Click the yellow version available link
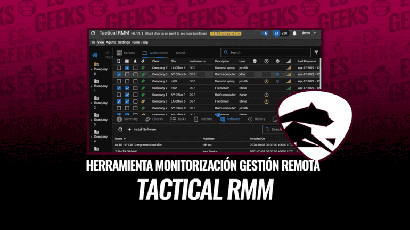 [226, 33]
